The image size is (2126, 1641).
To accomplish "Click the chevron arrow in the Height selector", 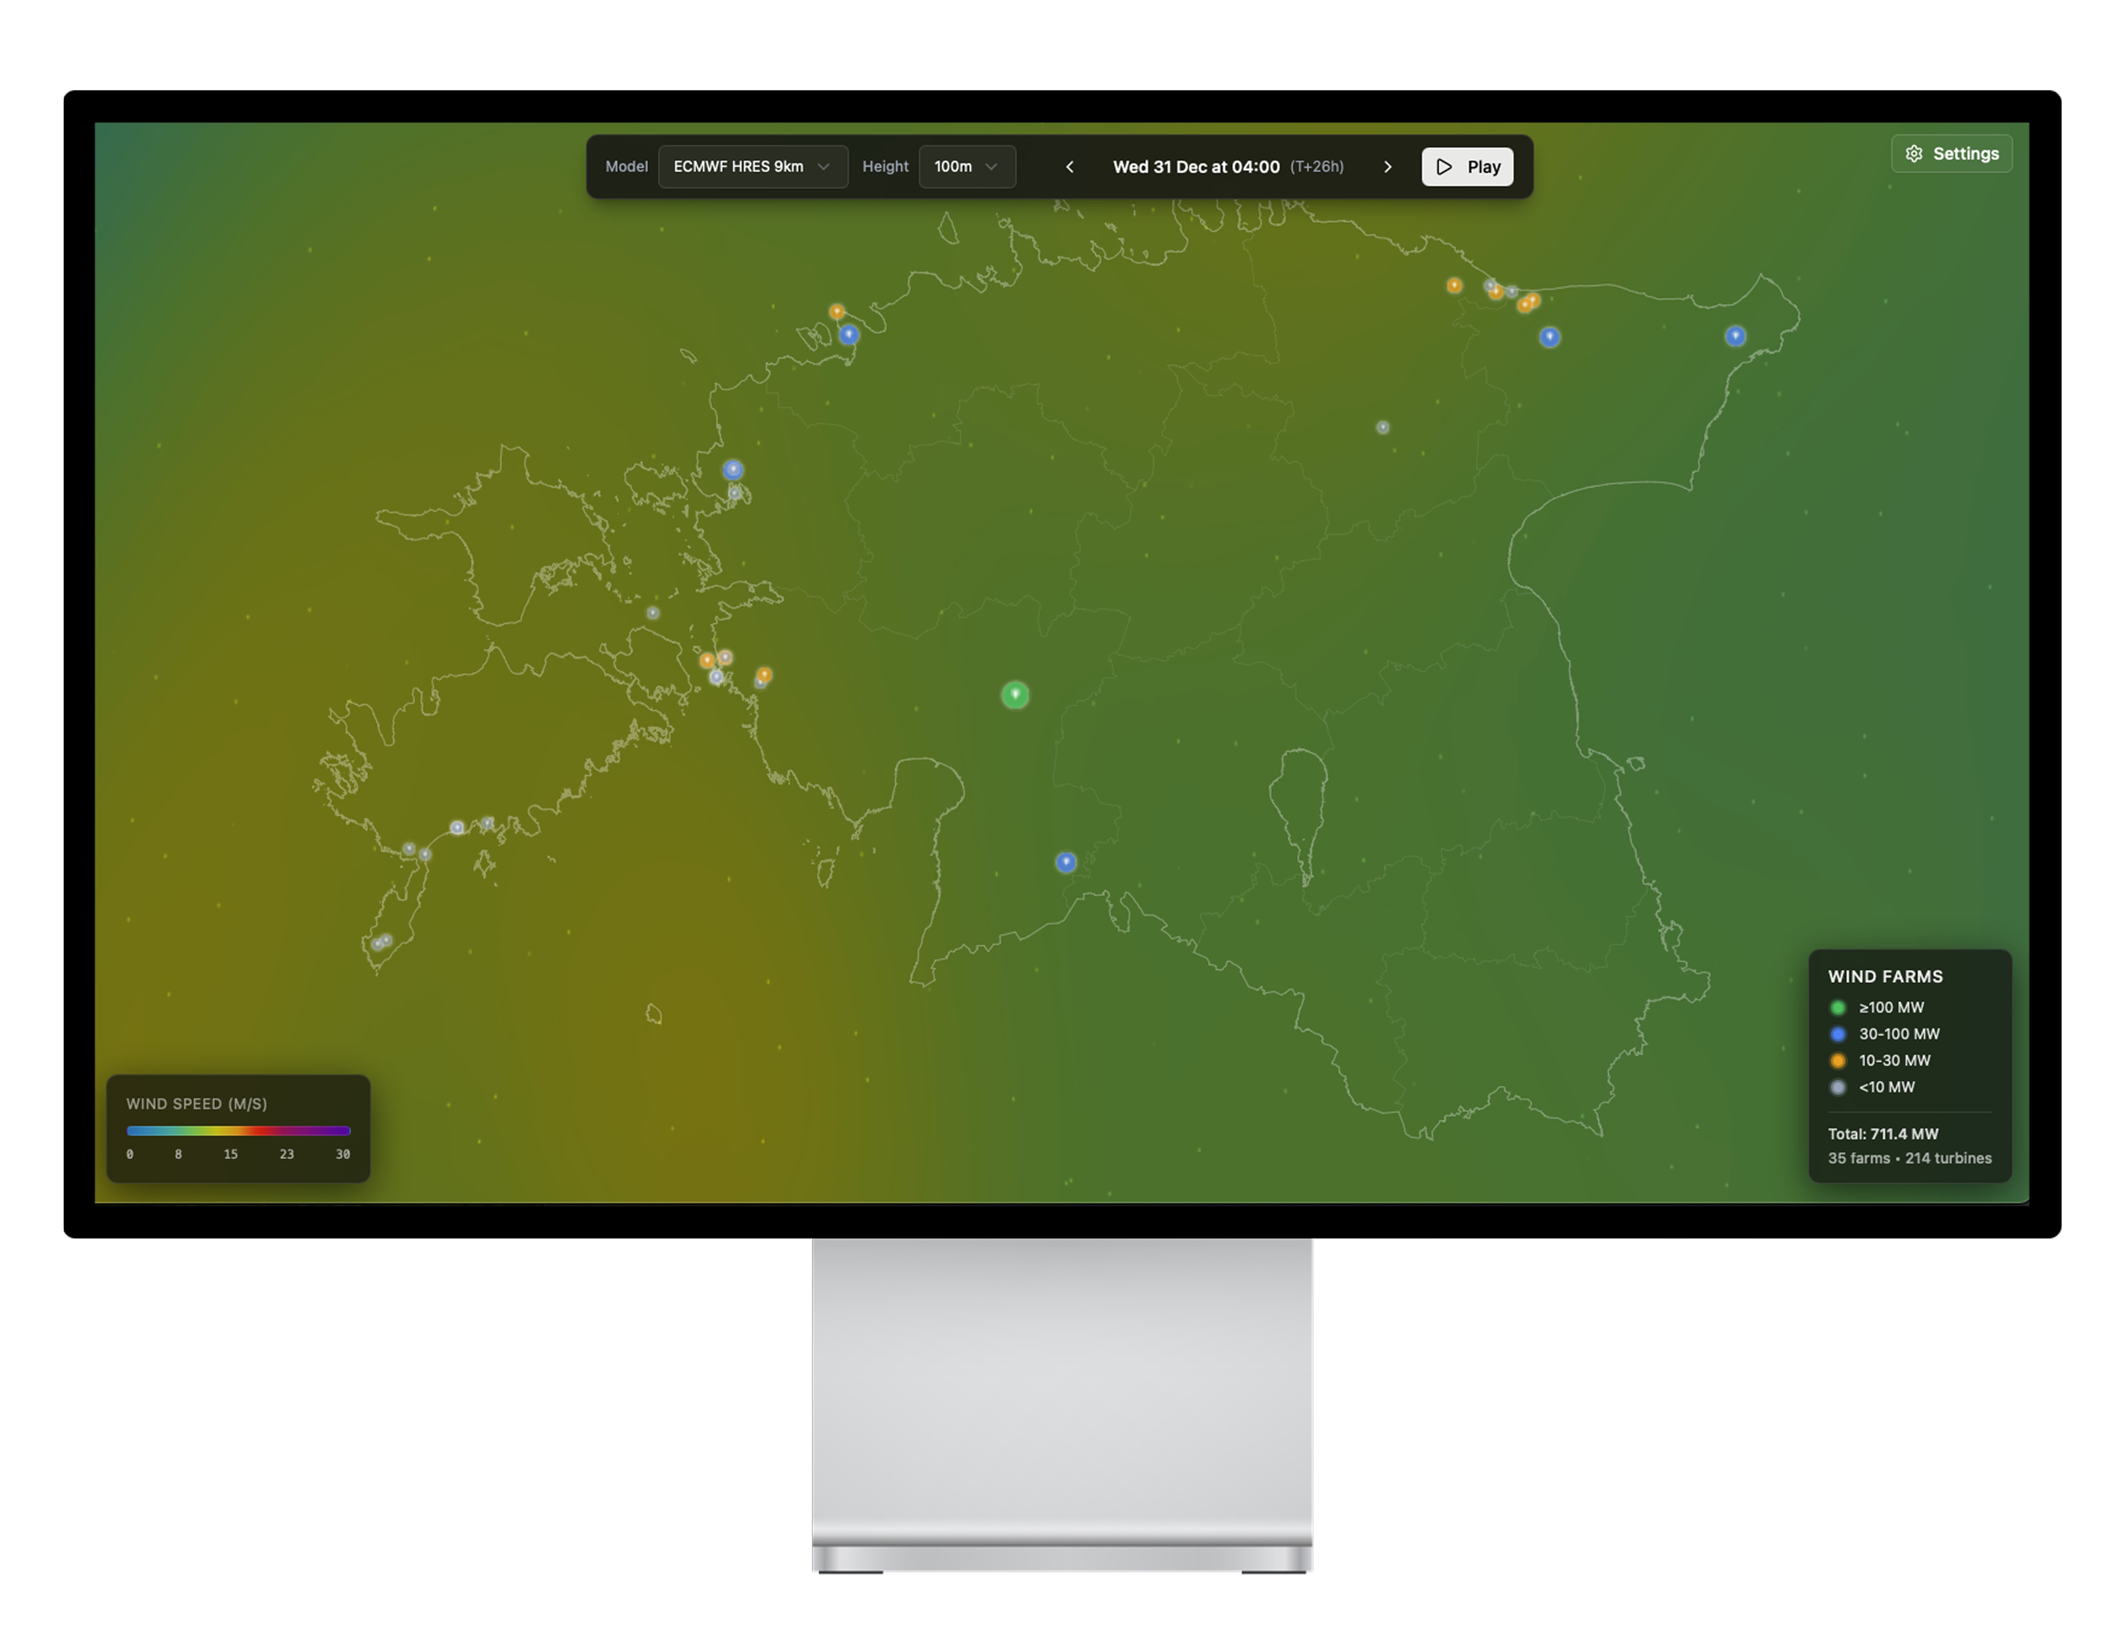I will point(991,167).
